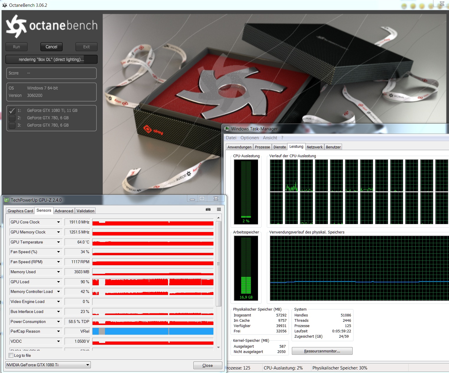Select the Leistung tab
Screen dimensions: 449x373
click(x=296, y=147)
